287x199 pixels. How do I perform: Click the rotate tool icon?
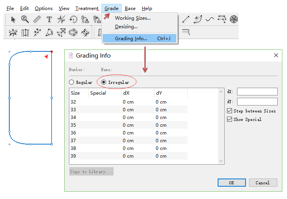tap(73, 19)
